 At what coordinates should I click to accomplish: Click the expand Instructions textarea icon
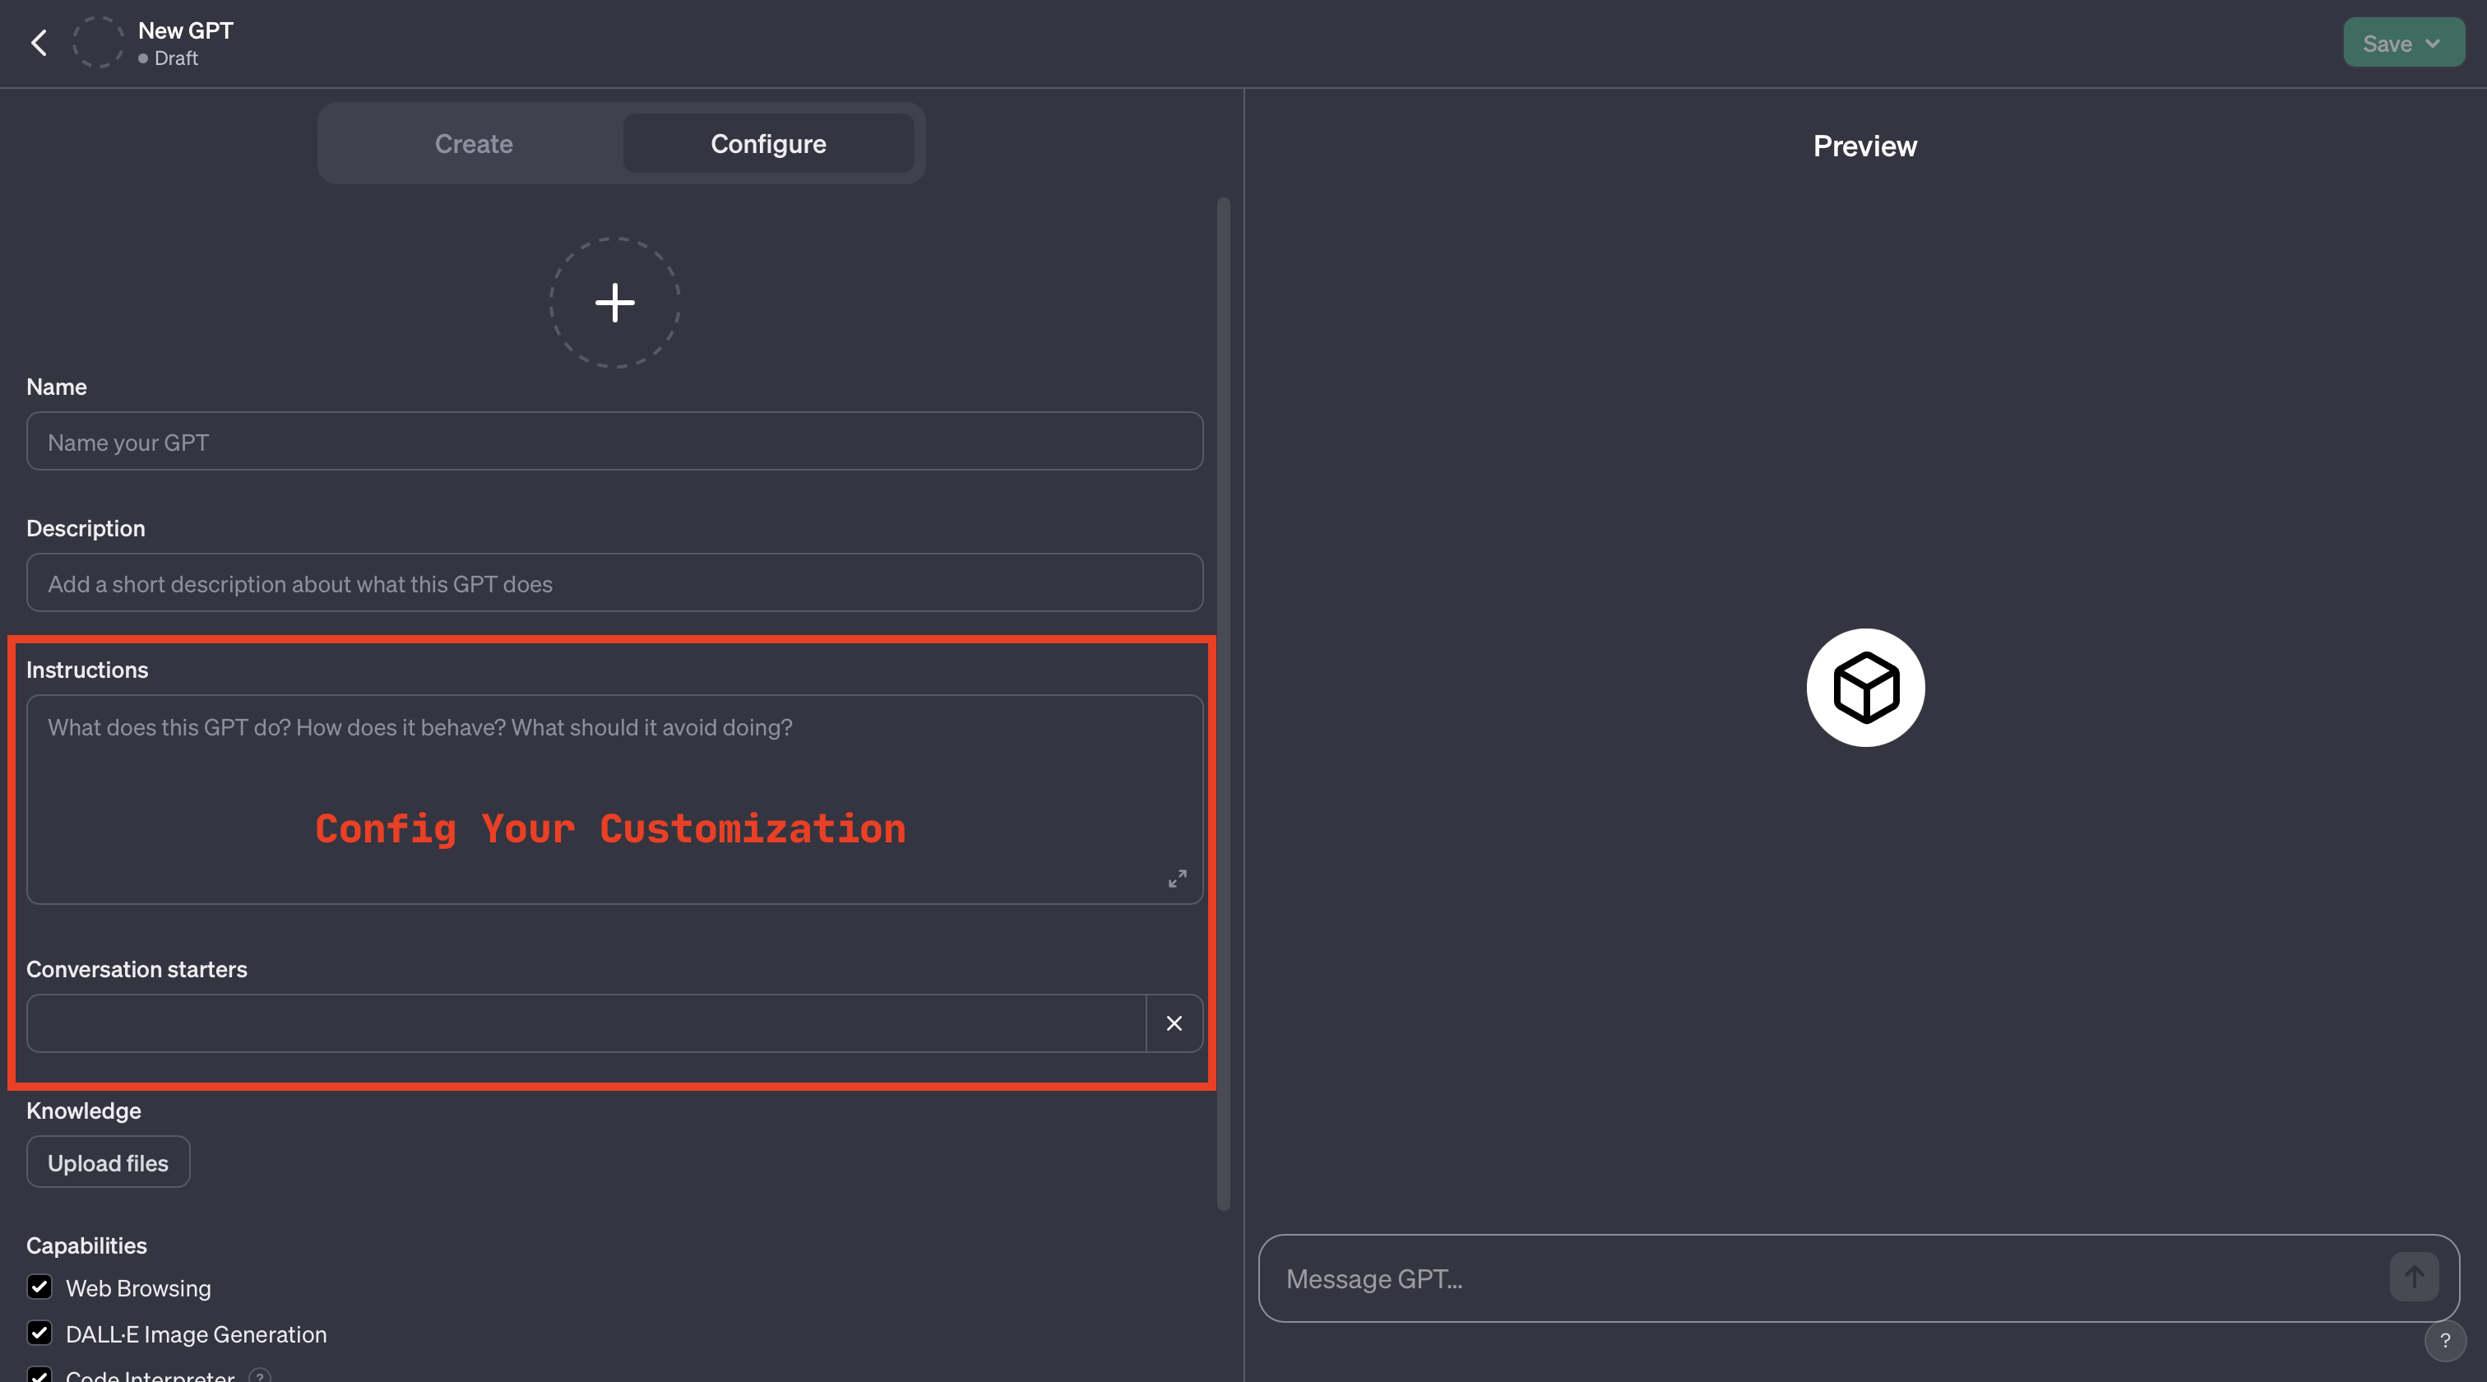tap(1177, 879)
